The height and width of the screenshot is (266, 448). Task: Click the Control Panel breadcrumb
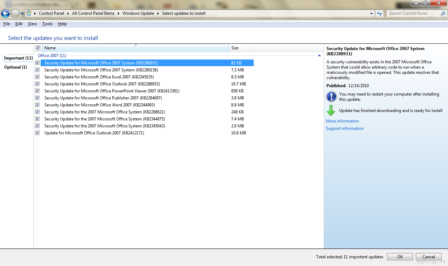tap(51, 13)
